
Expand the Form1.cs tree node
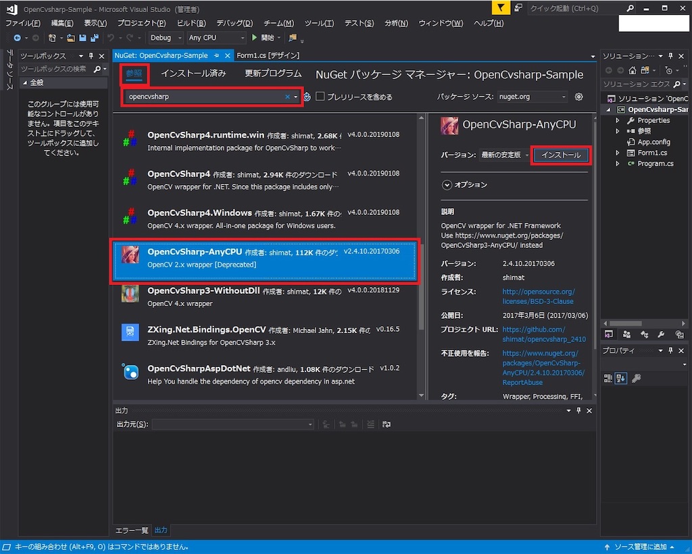[618, 153]
